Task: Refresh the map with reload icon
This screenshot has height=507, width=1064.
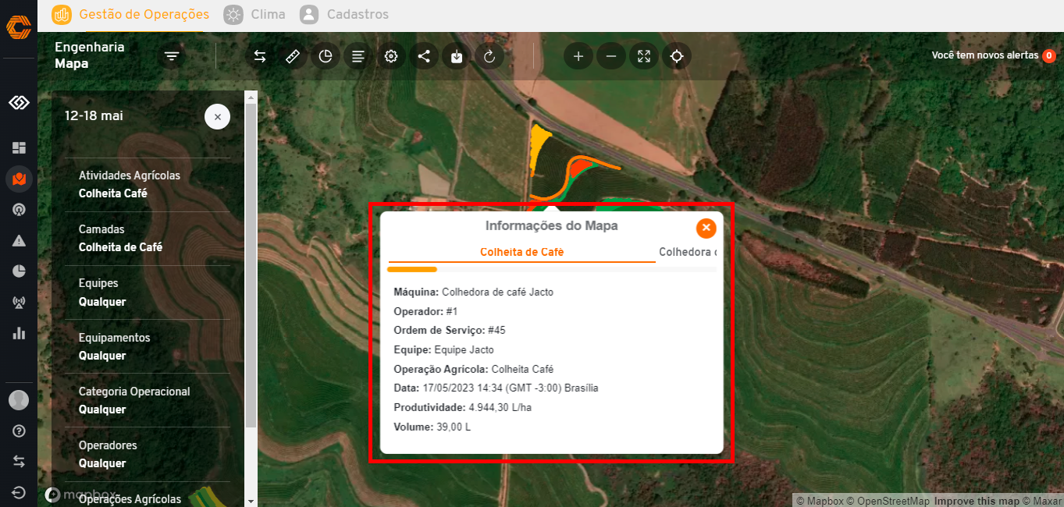Action: click(x=489, y=56)
